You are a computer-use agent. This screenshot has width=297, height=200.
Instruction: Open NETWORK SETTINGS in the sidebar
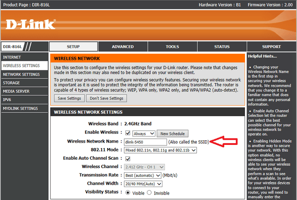[x=25, y=74]
